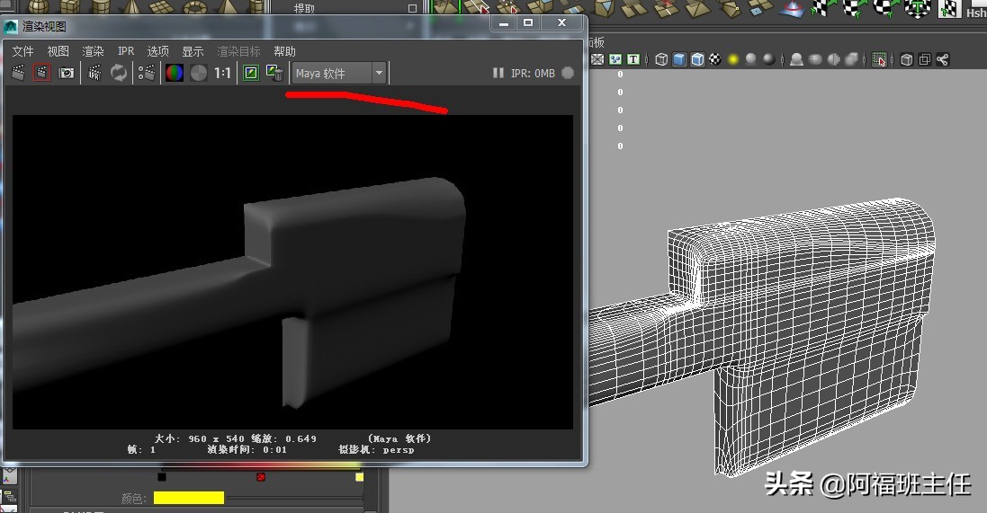Click the Remove image trash icon
Image resolution: width=987 pixels, height=513 pixels.
coord(274,73)
